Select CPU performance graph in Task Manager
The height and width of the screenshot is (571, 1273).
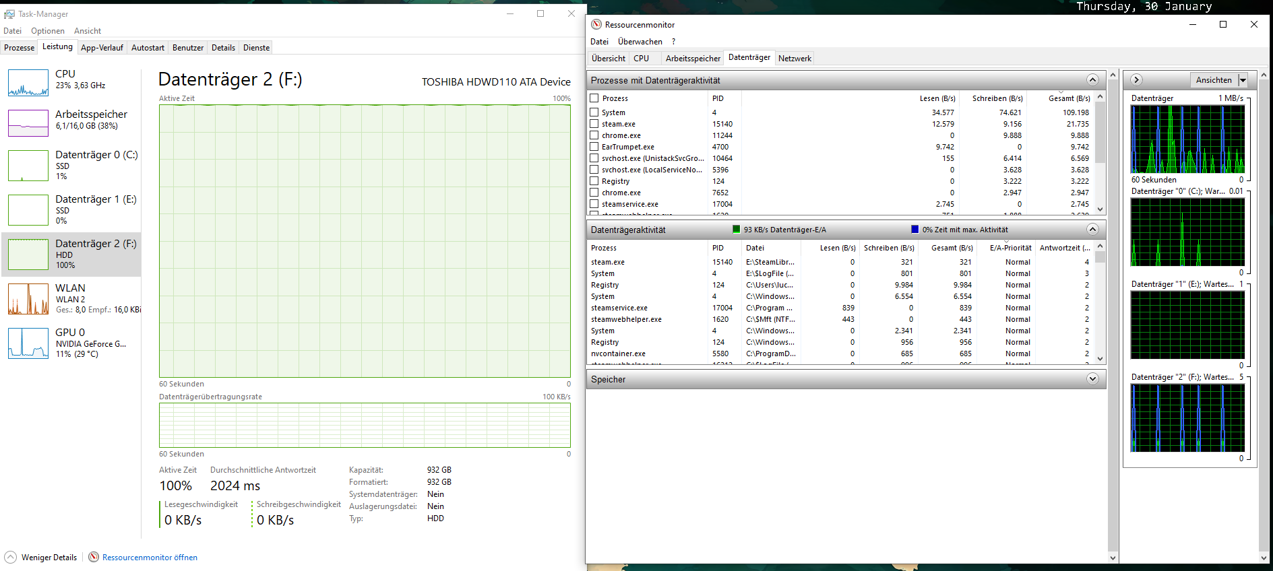28,83
